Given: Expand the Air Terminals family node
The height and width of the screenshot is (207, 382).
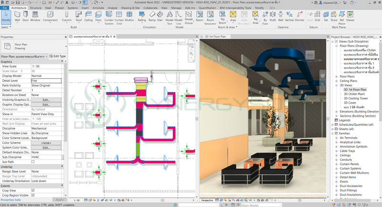Looking at the screenshot, I should click(x=336, y=138).
